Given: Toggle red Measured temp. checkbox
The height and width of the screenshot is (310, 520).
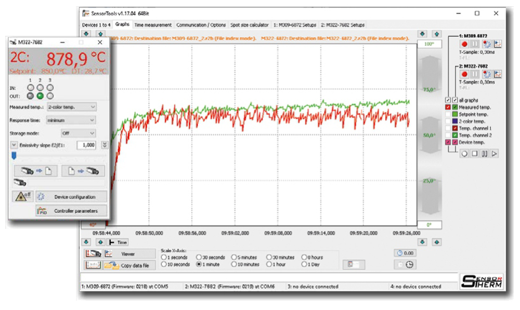Looking at the screenshot, I should 448,107.
